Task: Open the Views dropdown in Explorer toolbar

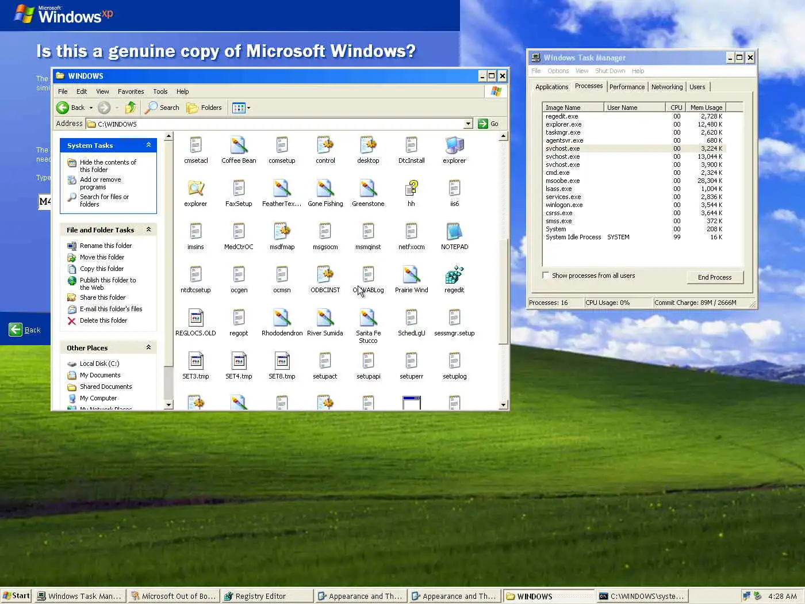Action: [241, 108]
